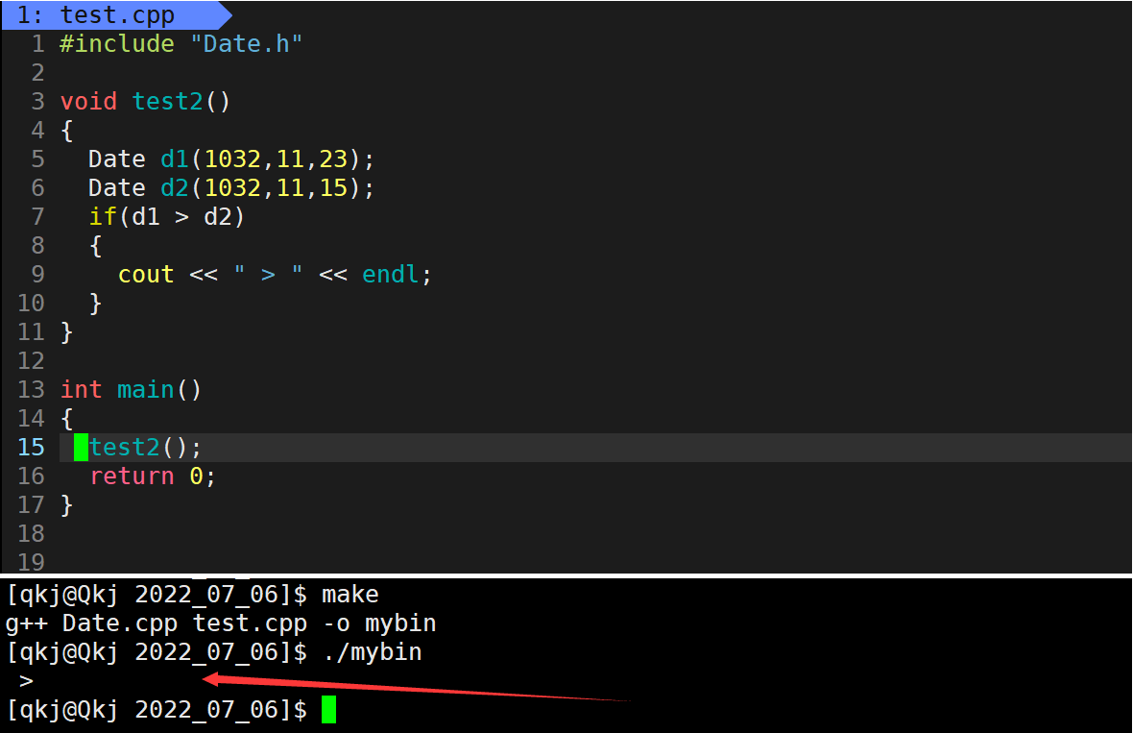Click the int main() declaration
The image size is (1133, 733).
(131, 390)
